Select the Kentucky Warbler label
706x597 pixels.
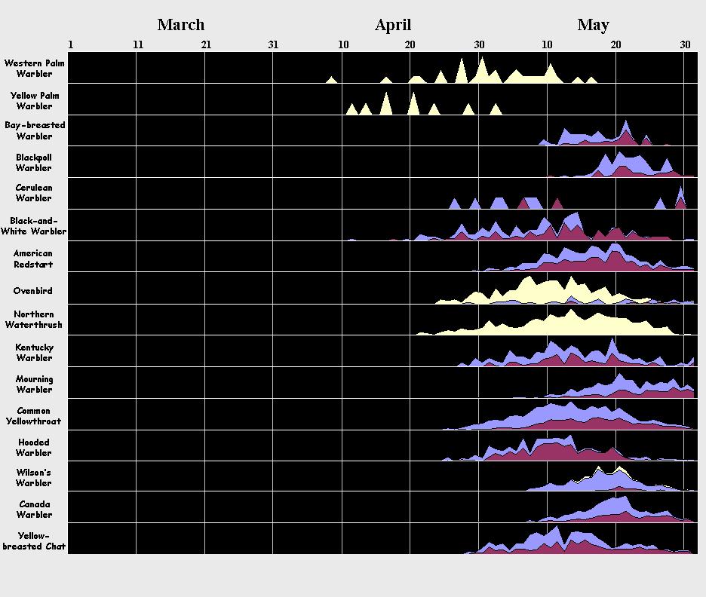[34, 353]
